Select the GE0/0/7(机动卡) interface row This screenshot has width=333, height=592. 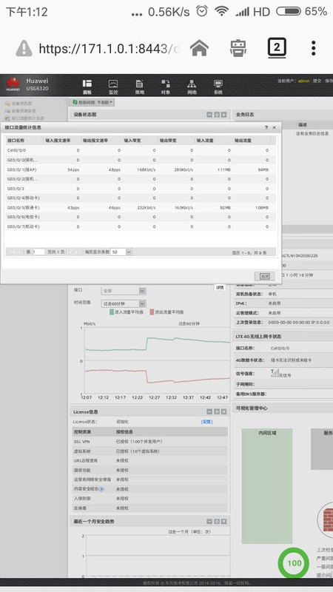tap(141, 226)
